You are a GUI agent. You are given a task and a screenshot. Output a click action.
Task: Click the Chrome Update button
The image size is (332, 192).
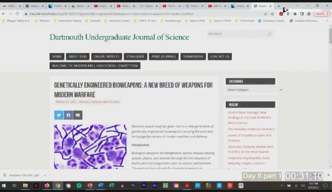tap(322, 14)
